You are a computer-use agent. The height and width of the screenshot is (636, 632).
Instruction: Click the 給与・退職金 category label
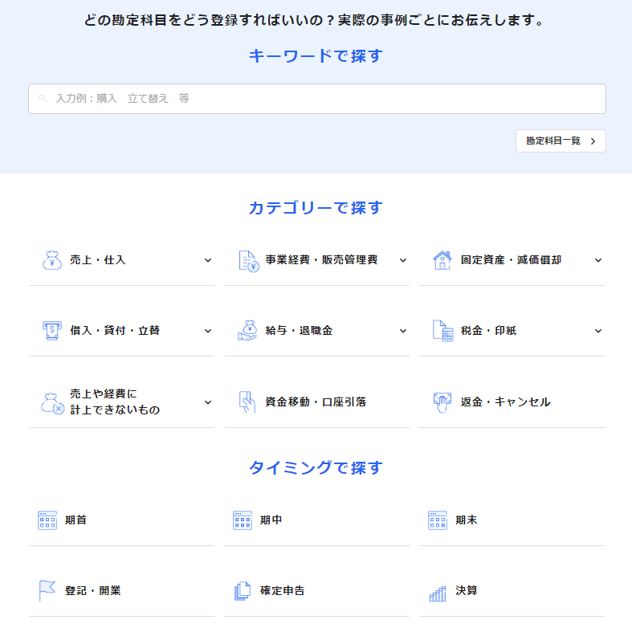click(x=299, y=331)
